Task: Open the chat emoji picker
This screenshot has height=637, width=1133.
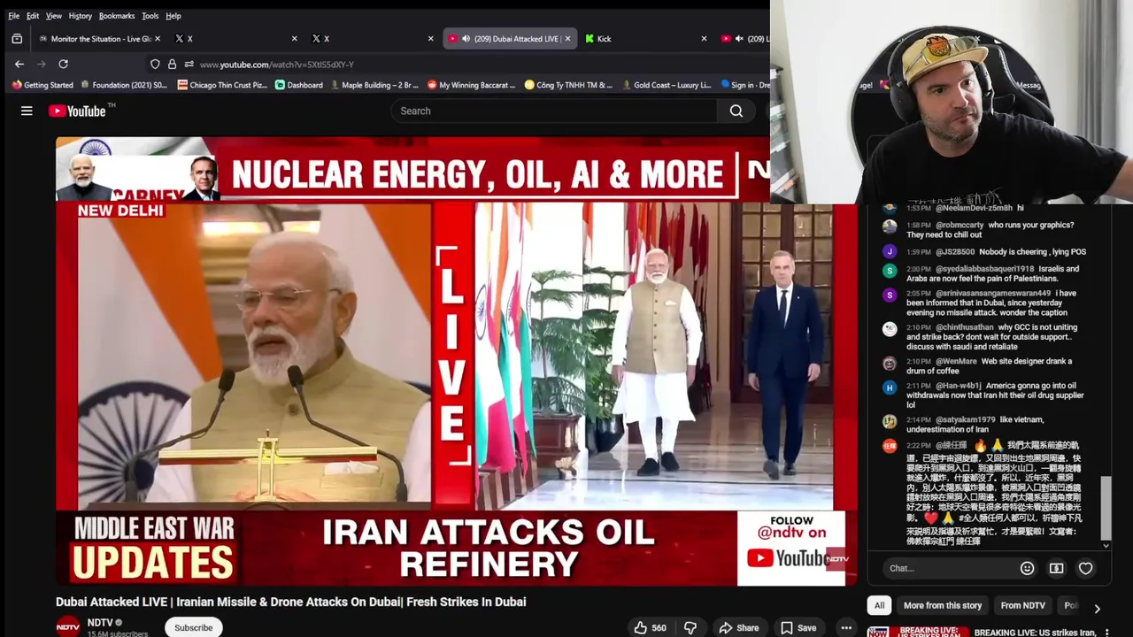Action: tap(1027, 568)
